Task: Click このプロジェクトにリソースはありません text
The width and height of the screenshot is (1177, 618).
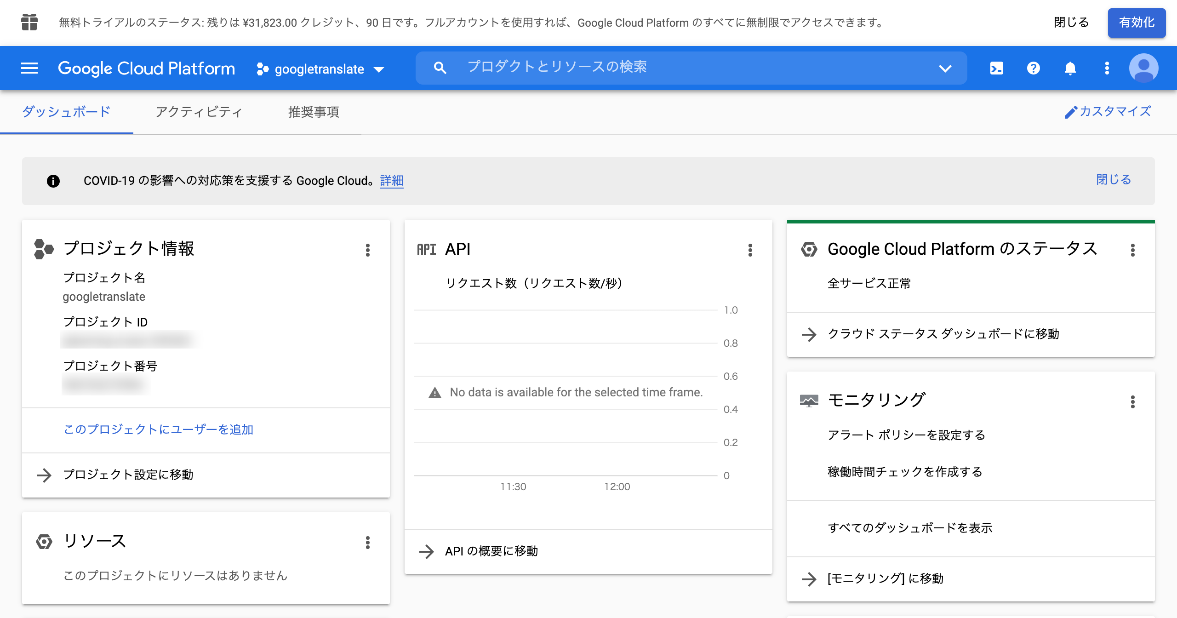Action: [175, 575]
